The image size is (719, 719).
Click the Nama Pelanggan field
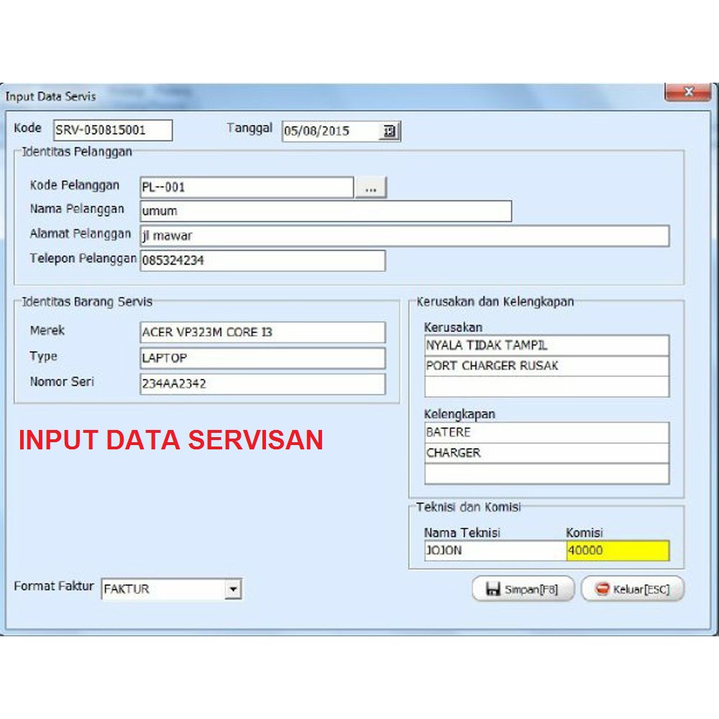click(325, 211)
